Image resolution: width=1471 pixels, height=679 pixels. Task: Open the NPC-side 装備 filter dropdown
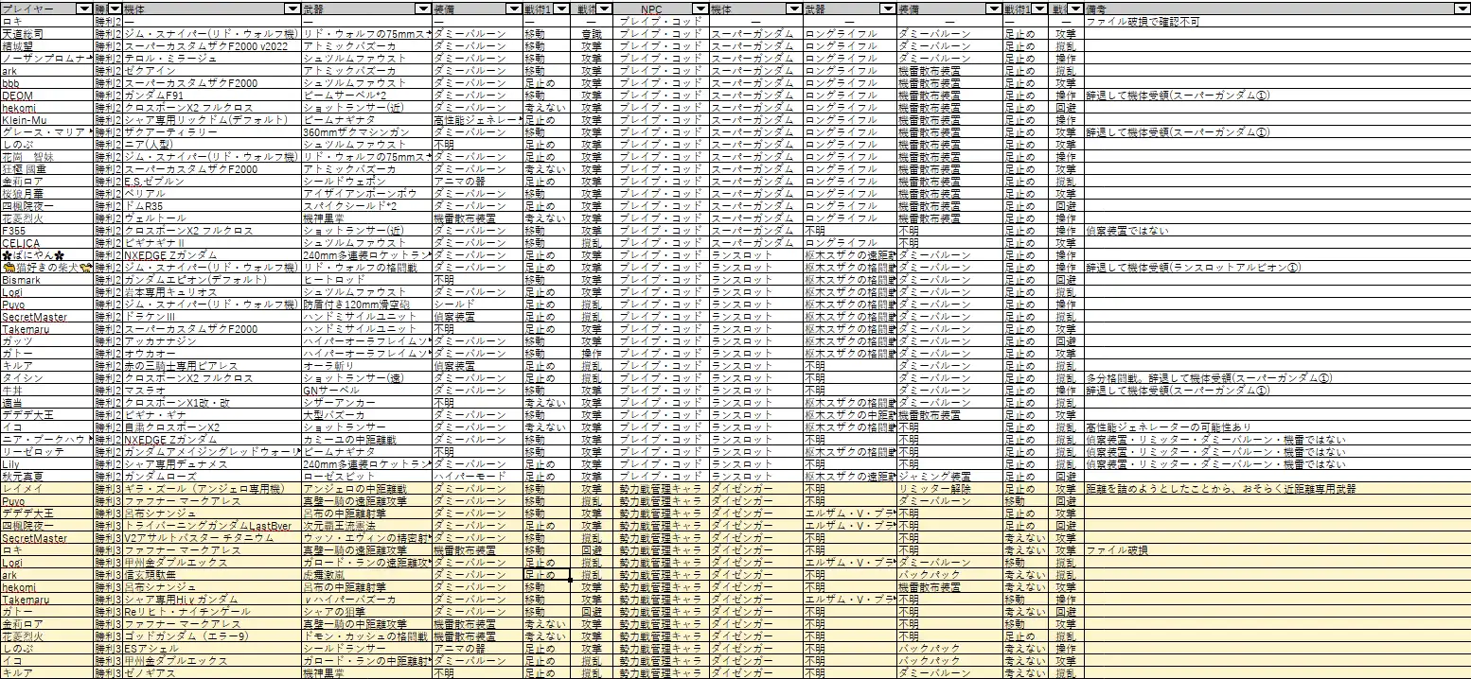tap(993, 8)
